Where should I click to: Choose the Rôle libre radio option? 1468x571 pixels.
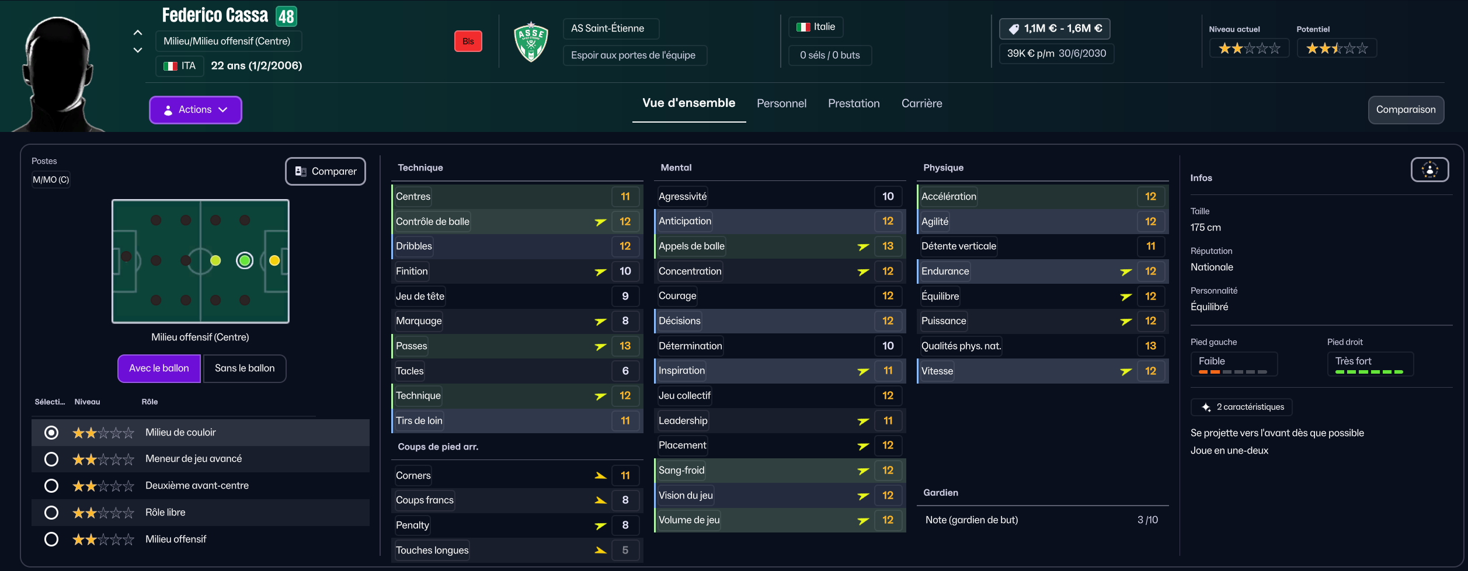[x=51, y=513]
